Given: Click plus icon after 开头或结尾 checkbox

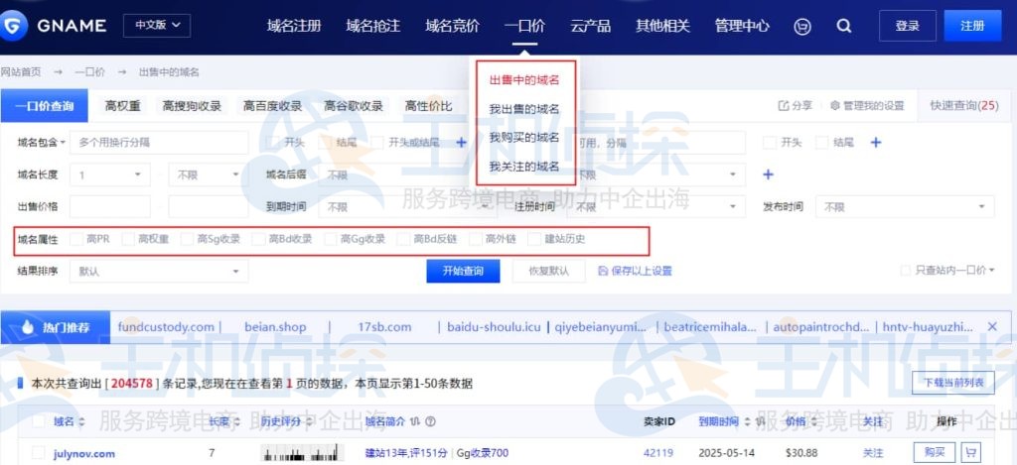Looking at the screenshot, I should click(x=461, y=143).
